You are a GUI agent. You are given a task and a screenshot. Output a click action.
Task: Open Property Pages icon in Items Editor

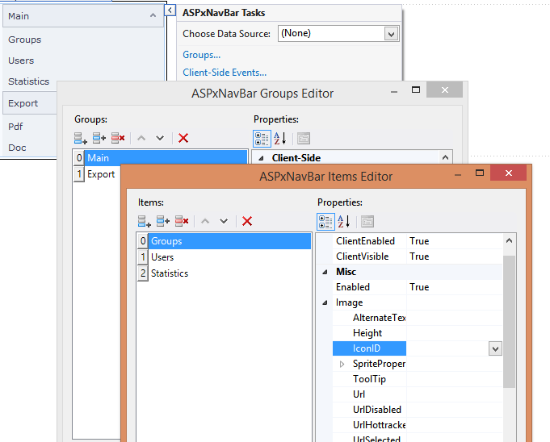click(x=367, y=222)
